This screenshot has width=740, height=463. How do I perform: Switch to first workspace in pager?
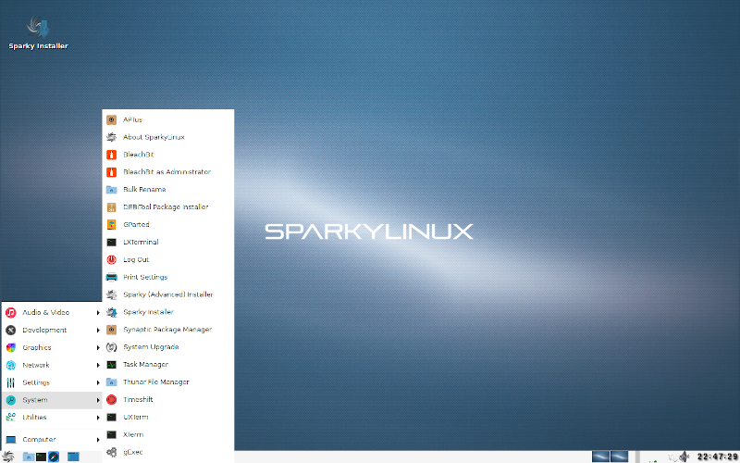[600, 457]
